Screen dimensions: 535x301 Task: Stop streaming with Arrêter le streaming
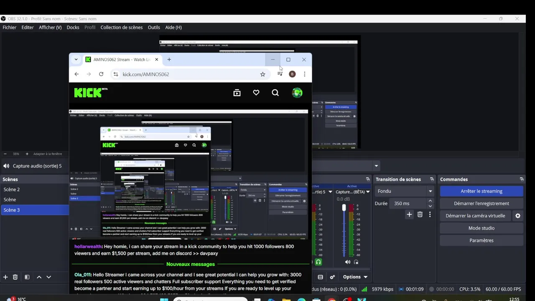click(x=481, y=191)
